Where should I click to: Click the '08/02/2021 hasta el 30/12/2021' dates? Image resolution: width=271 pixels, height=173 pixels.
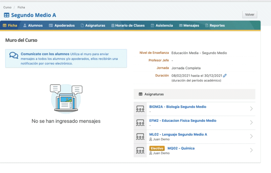[197, 76]
